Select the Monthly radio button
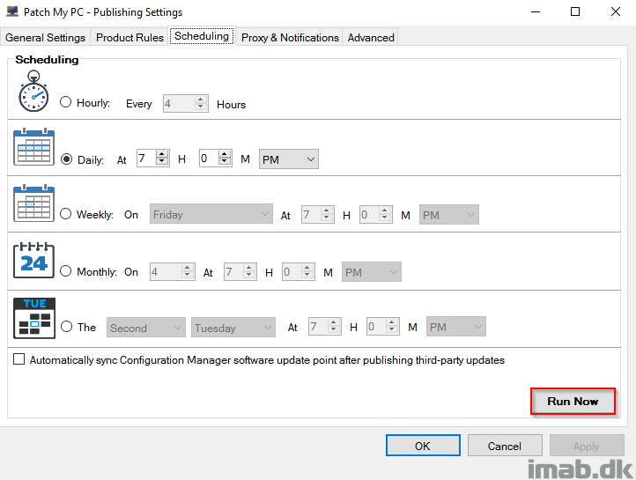The height and width of the screenshot is (480, 636). [66, 270]
